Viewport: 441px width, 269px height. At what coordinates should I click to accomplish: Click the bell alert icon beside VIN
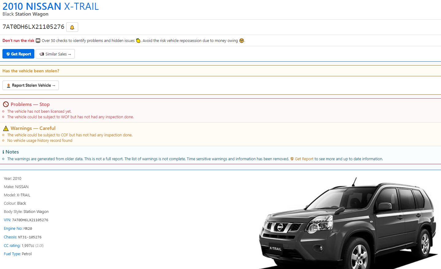click(x=72, y=27)
